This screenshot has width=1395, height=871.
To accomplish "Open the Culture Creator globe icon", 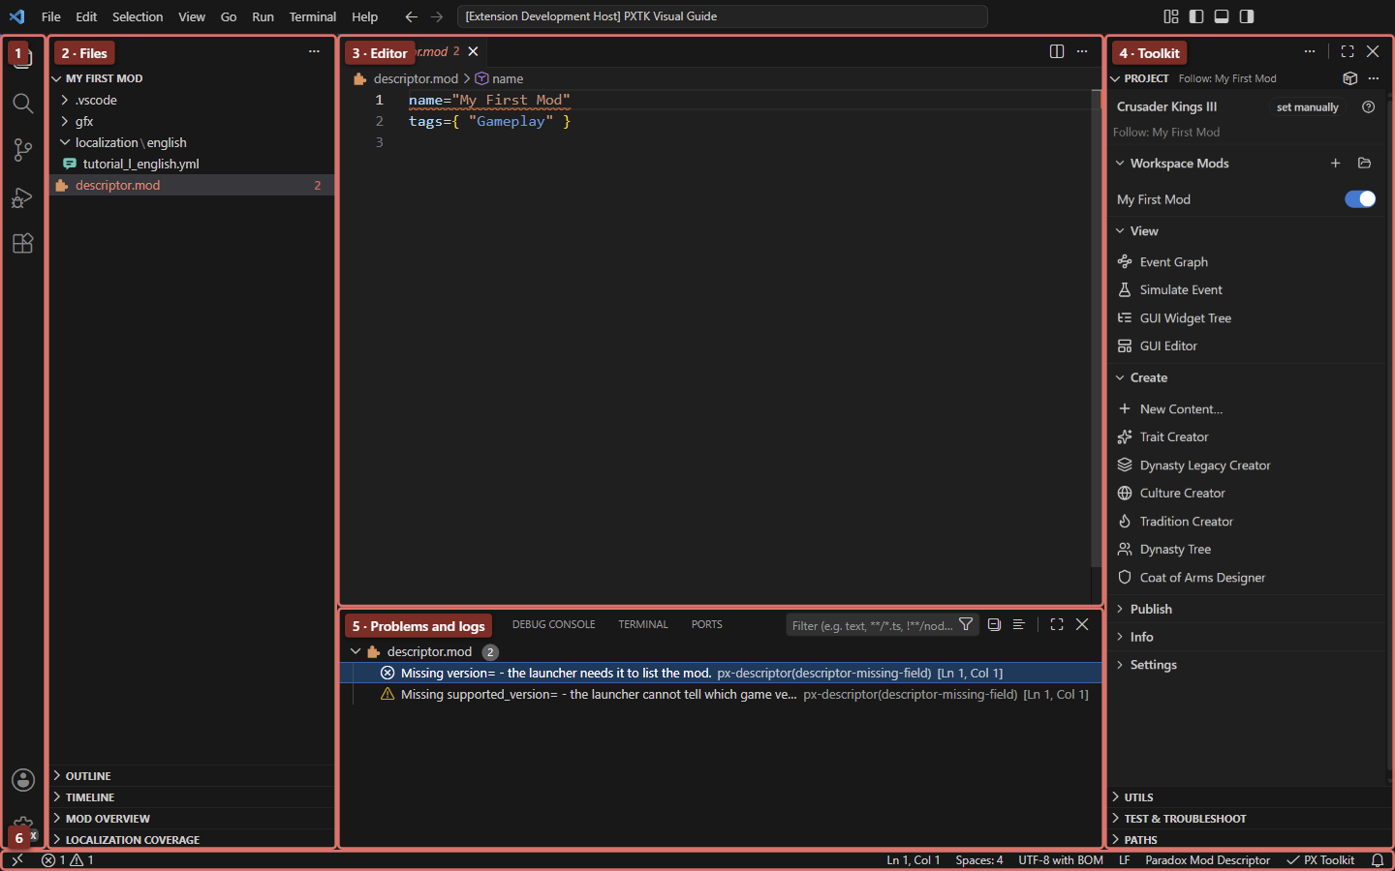I will [1125, 493].
